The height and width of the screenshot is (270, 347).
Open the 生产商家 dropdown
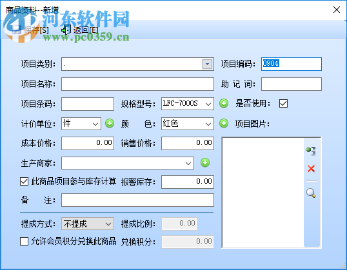(188, 163)
